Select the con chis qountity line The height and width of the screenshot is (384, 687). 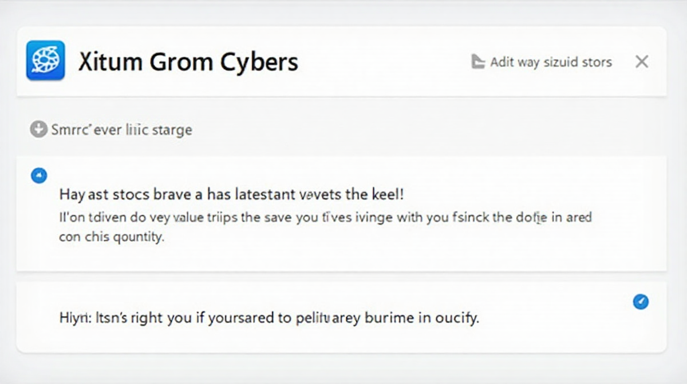click(112, 237)
